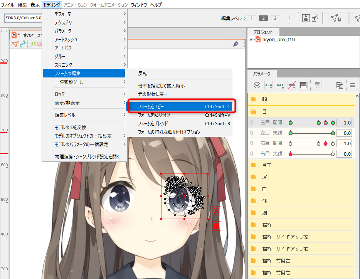
Task: Open the parameter panel hamburger menu
Action: [352, 85]
